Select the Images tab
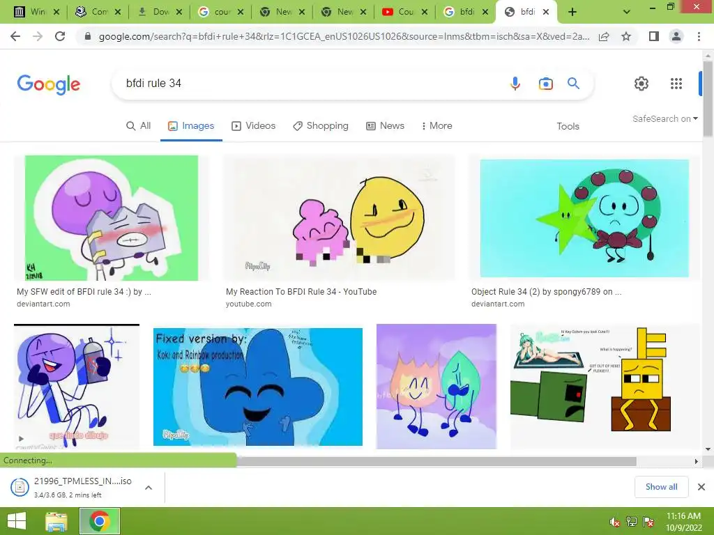 [x=191, y=126]
